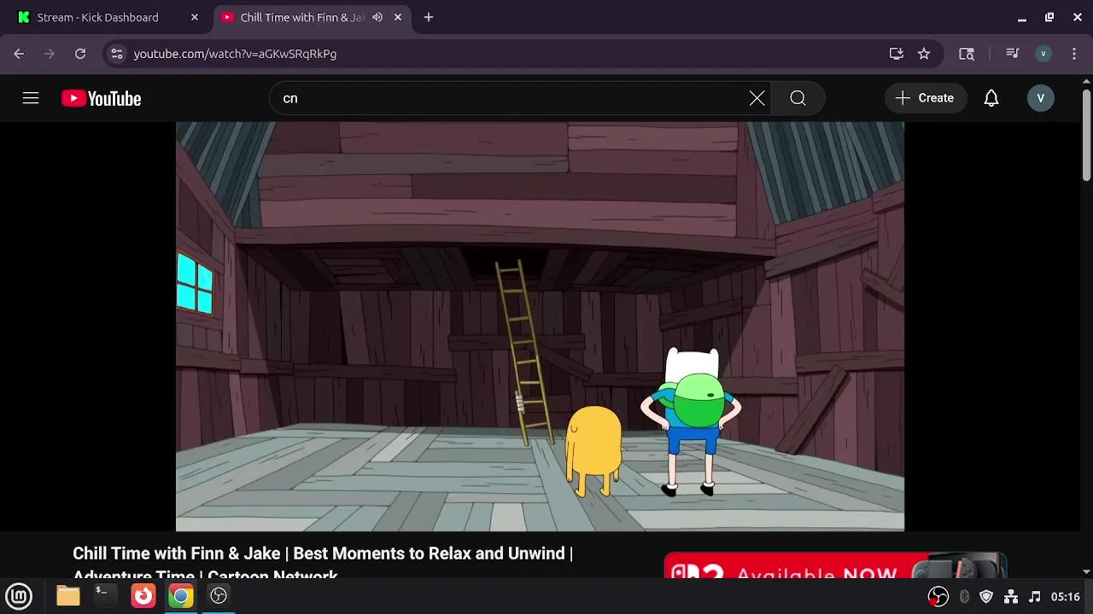Image resolution: width=1093 pixels, height=614 pixels.
Task: Open the Linux Mint start menu
Action: click(x=19, y=595)
